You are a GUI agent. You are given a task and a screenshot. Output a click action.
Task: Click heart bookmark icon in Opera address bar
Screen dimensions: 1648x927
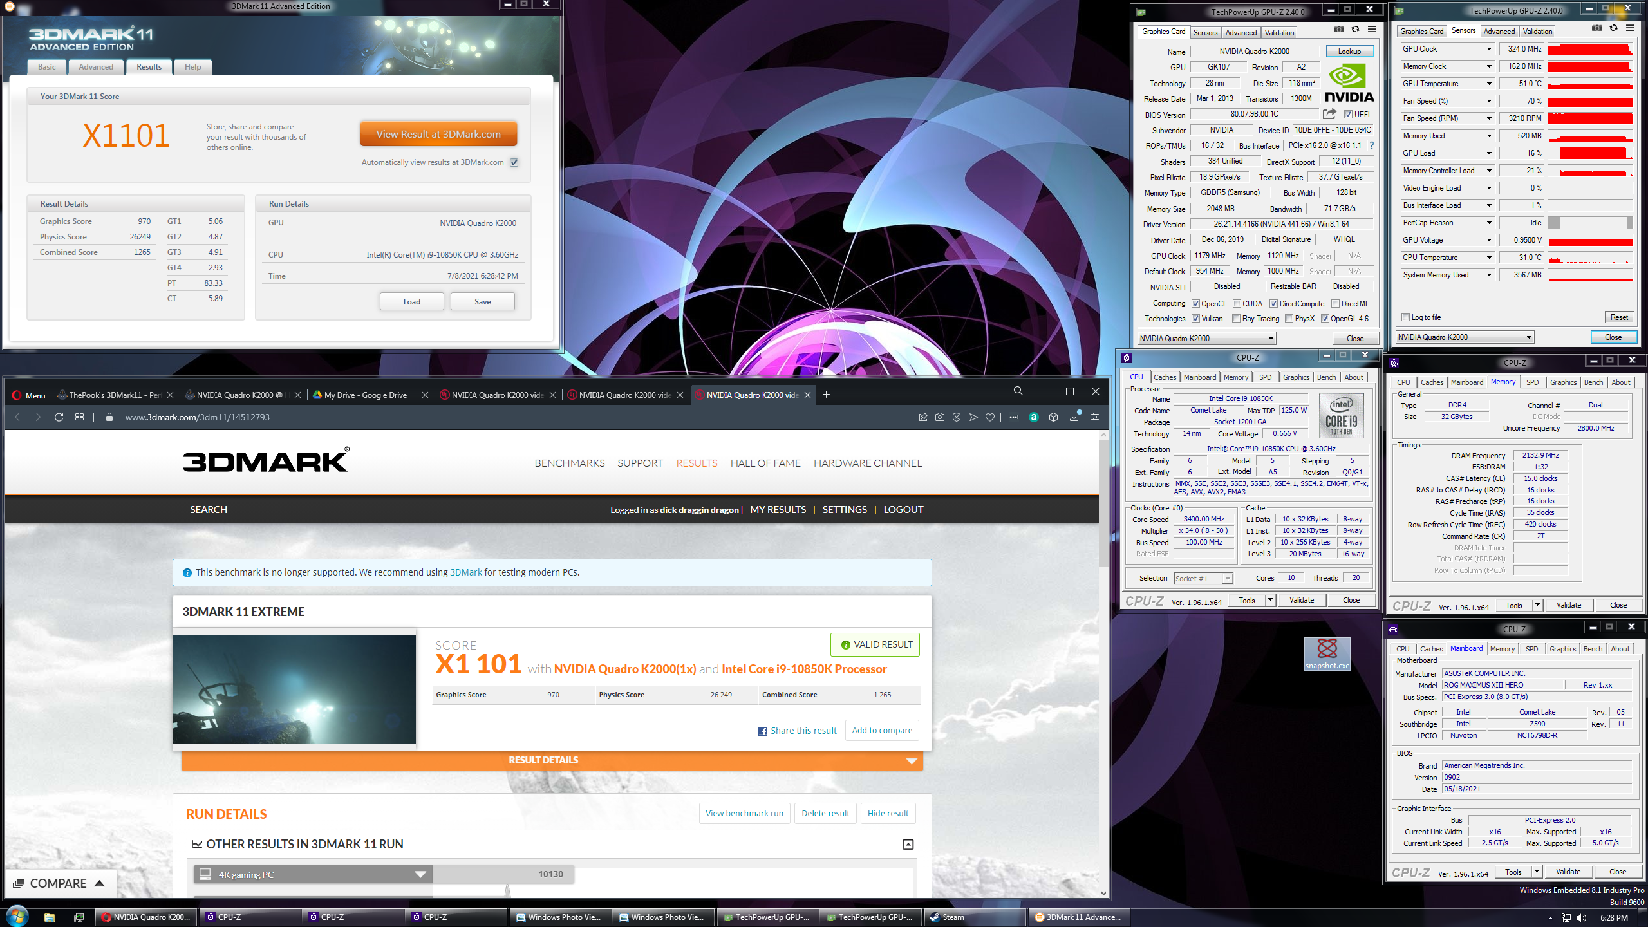(x=990, y=417)
